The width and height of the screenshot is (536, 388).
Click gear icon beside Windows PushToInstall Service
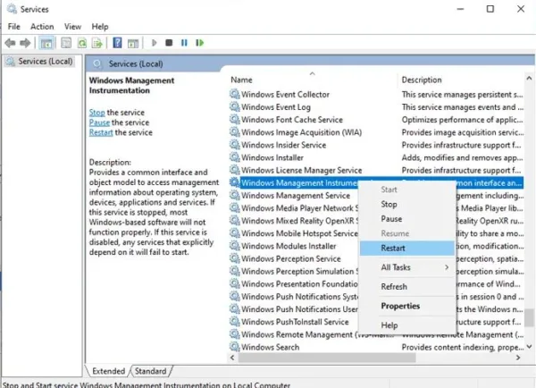coord(234,321)
